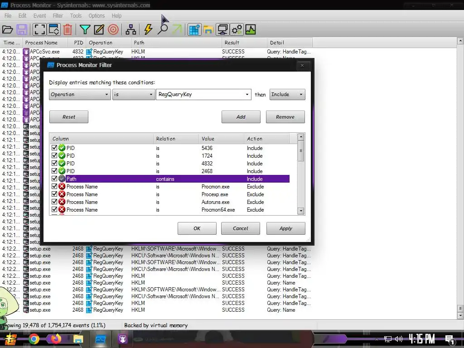This screenshot has height=348, width=464.
Task: Open a saved log with Open toolbar icon
Action: coord(7,29)
